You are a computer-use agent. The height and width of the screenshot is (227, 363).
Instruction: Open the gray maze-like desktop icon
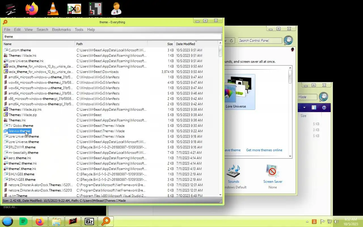pos(95,9)
